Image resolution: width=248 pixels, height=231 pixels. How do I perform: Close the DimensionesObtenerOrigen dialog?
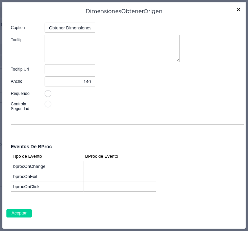point(238,10)
